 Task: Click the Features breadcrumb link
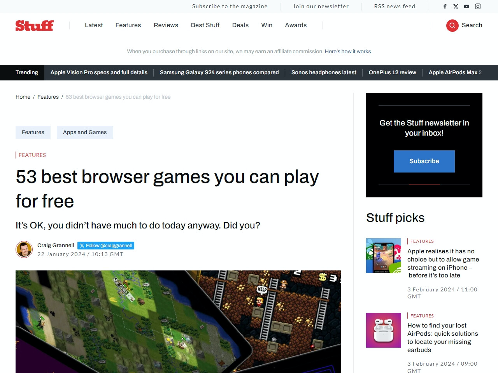point(48,97)
